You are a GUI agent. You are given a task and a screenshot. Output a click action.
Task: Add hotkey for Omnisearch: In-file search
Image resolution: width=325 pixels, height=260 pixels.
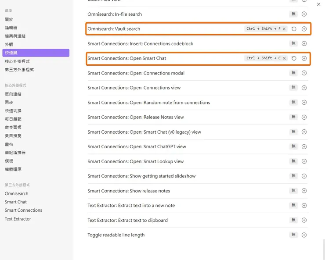[304, 14]
